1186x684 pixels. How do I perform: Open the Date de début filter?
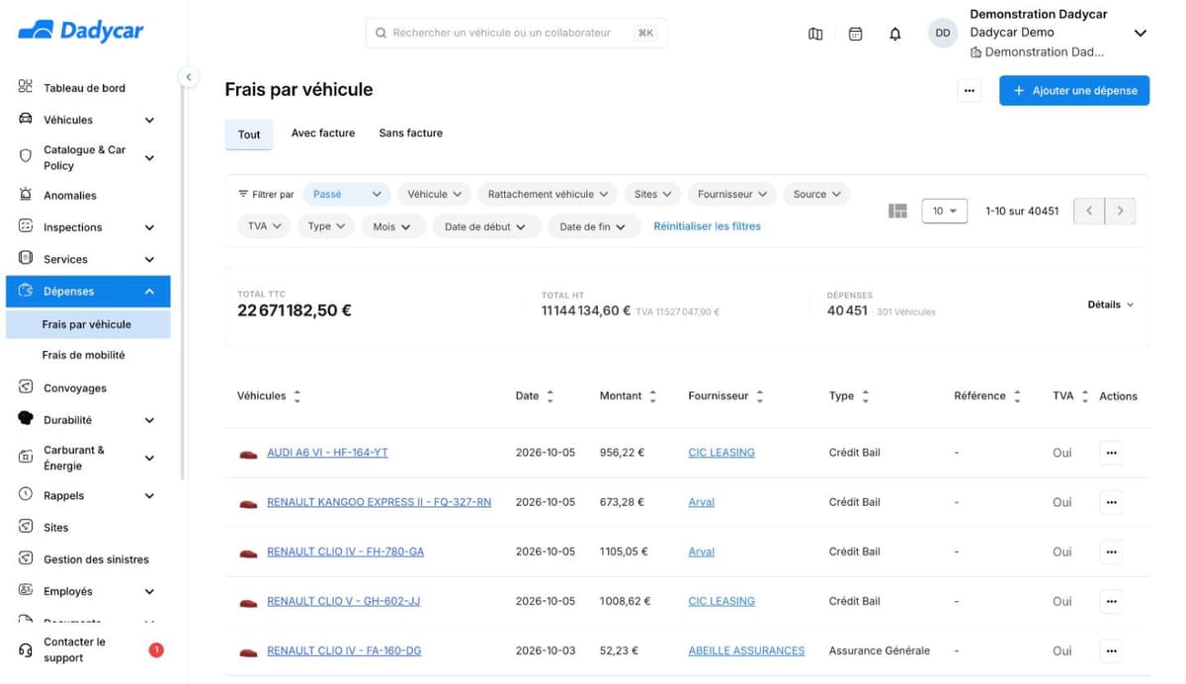(487, 226)
